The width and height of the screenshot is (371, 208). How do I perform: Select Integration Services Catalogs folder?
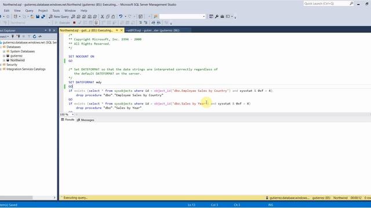26,69
